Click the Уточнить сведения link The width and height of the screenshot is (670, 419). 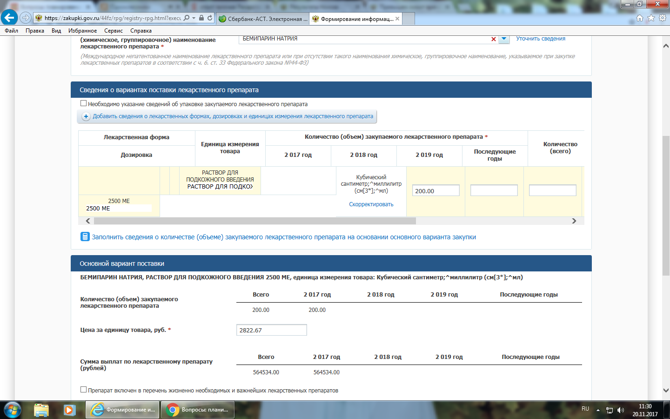click(x=541, y=39)
